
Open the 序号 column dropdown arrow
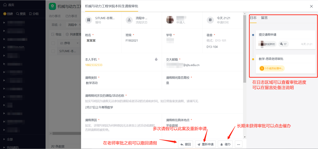(77, 43)
